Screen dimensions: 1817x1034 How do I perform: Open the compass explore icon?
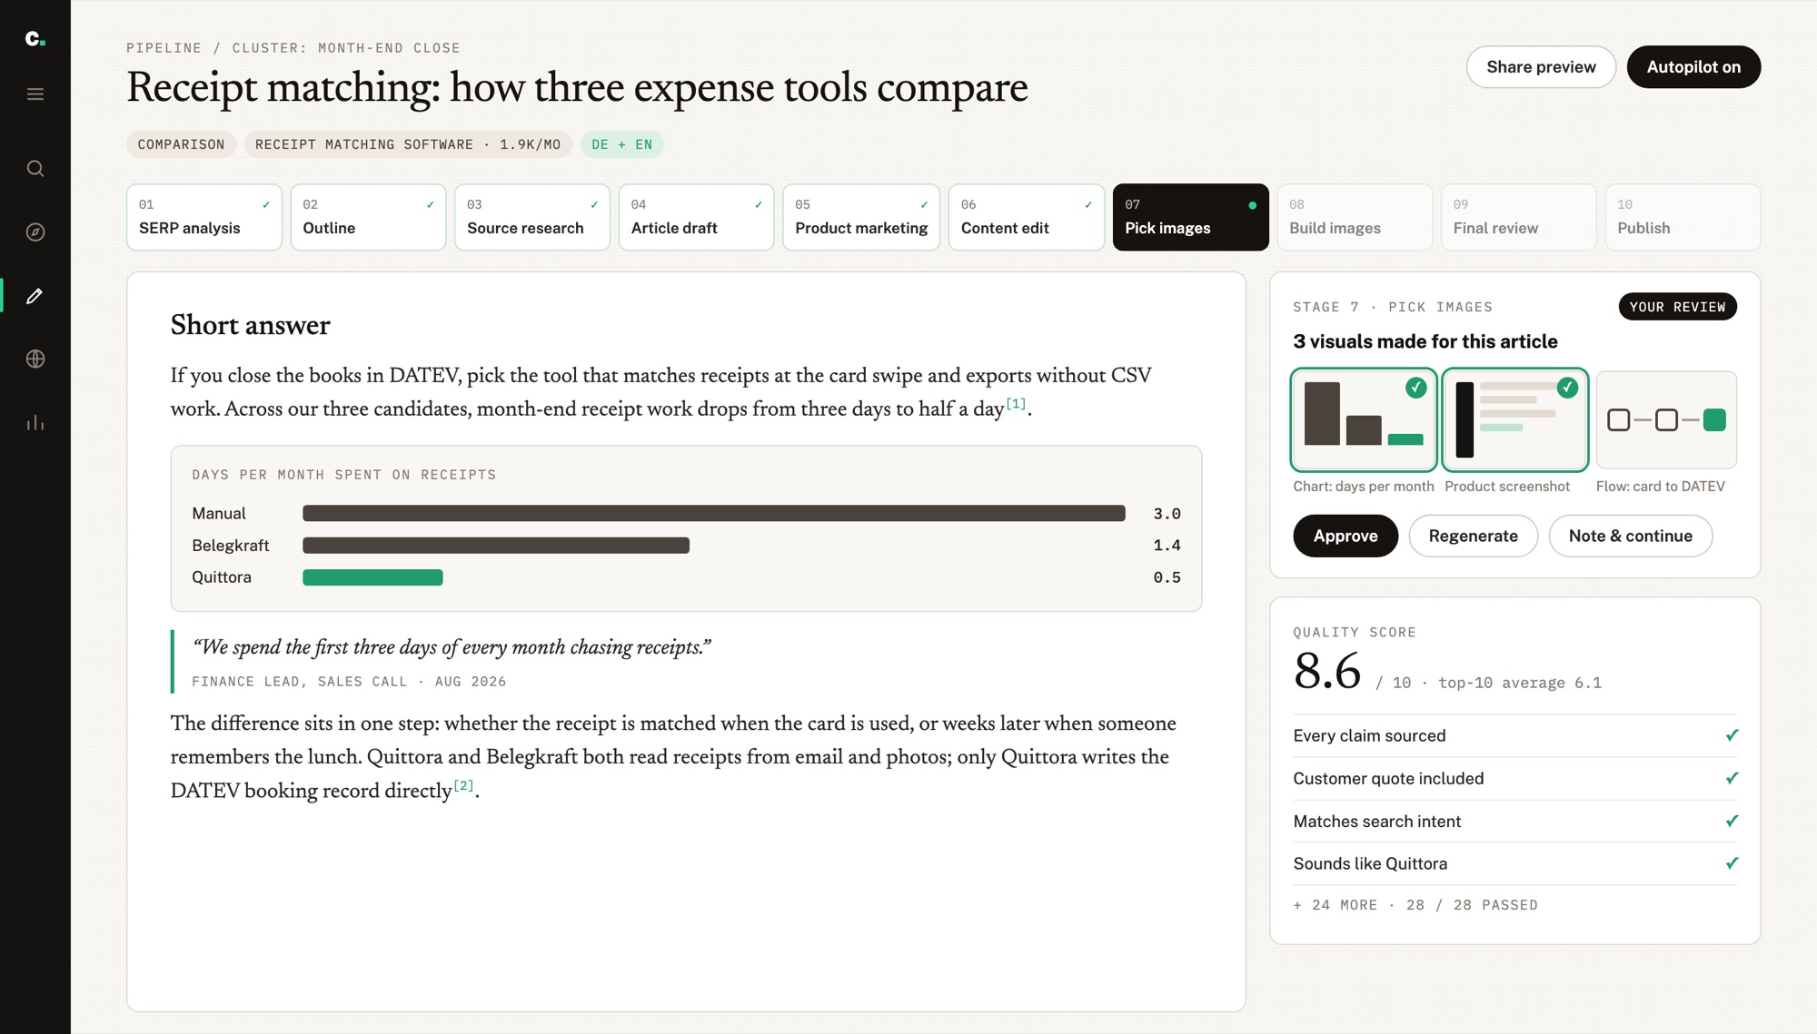click(35, 232)
